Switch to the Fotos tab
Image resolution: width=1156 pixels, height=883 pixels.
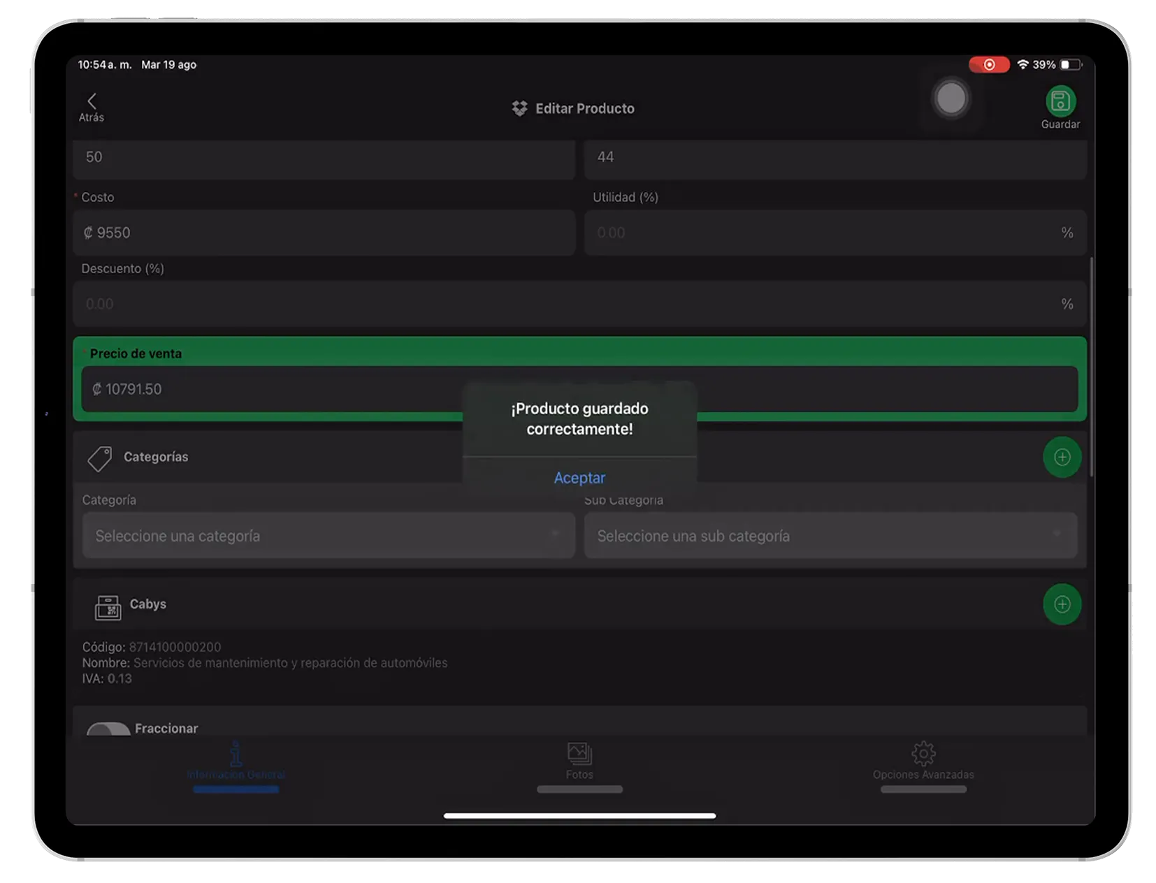[x=579, y=761]
